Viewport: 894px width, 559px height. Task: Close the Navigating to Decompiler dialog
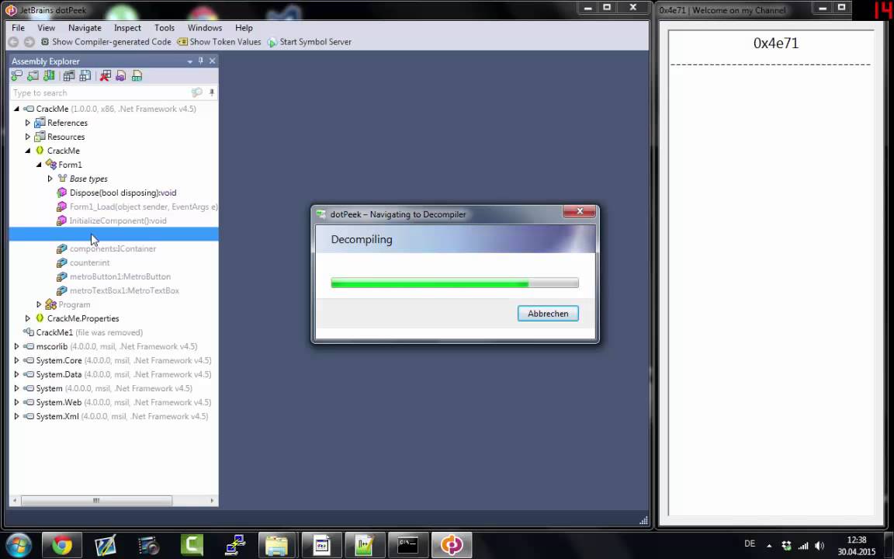pyautogui.click(x=579, y=212)
